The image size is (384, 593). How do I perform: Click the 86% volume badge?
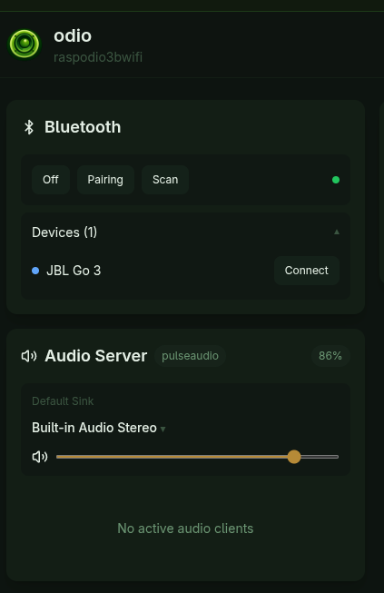point(330,356)
